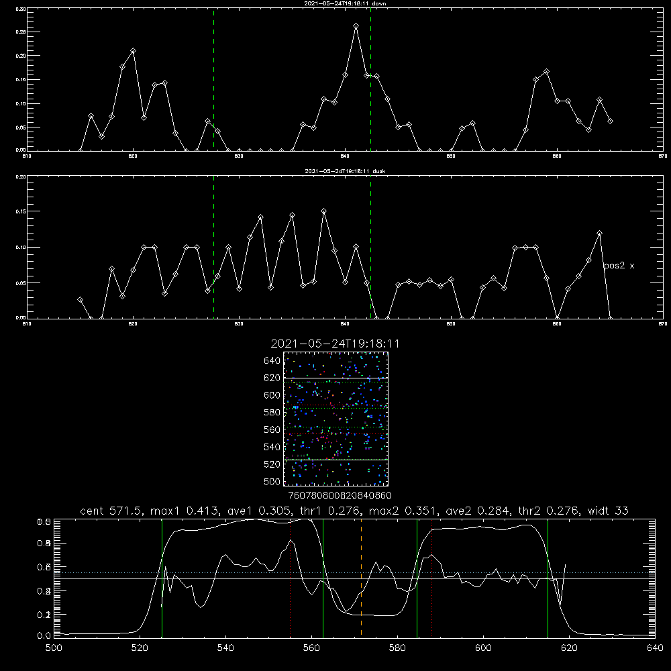
Task: Click the 560 label on bottom plot x-axis
Action: (x=311, y=648)
